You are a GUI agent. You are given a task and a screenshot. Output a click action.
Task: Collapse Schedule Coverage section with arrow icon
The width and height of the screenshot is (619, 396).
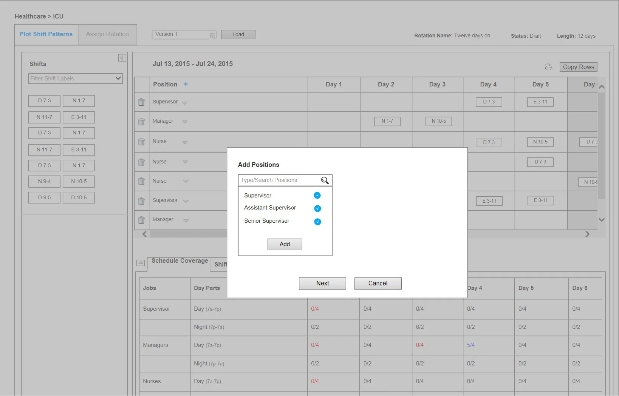141,263
